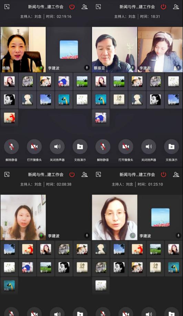183x316 pixels.
Task: Select 杨静's video tile
Action: 23,50
